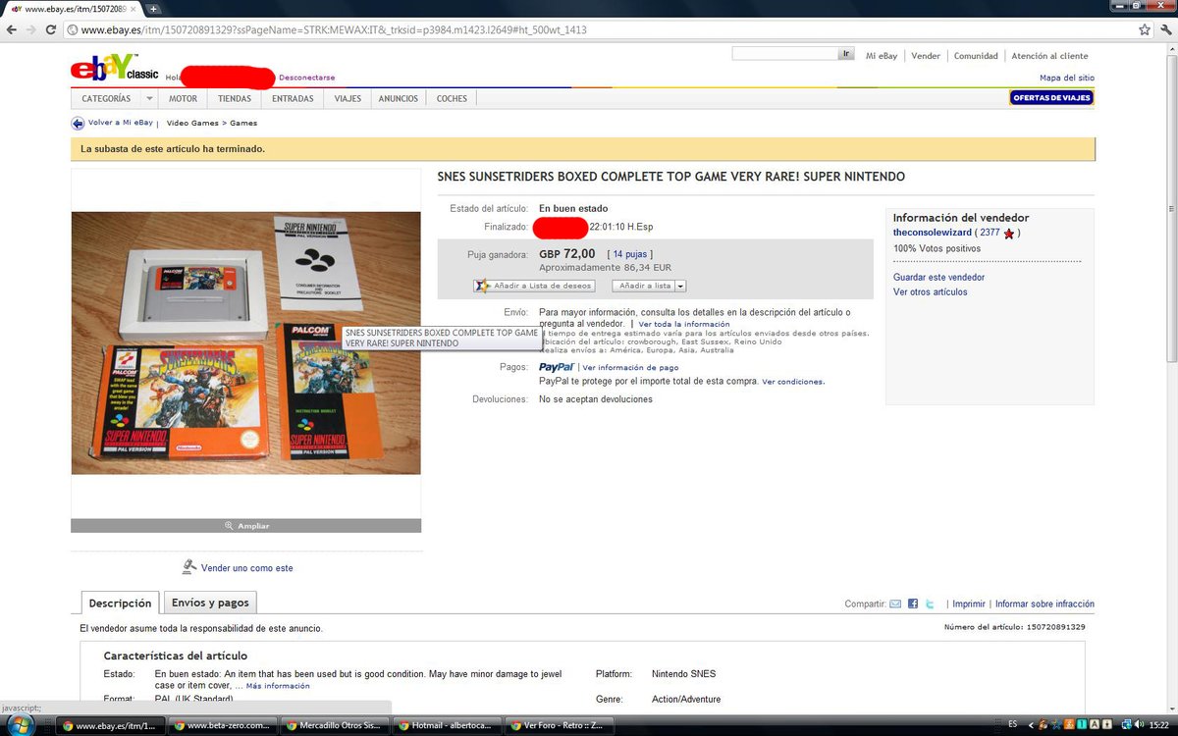Screen dimensions: 1178x736
Task: Click Guardar este vendedor link
Action: (x=938, y=278)
